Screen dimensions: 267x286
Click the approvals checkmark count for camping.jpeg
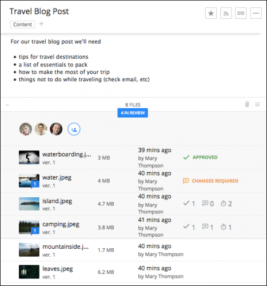pos(189,227)
